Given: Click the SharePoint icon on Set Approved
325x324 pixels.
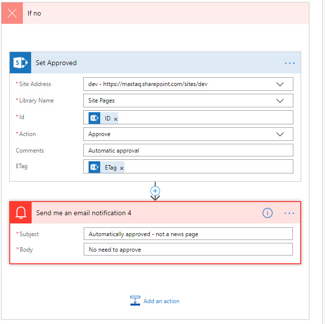Looking at the screenshot, I should tap(20, 63).
